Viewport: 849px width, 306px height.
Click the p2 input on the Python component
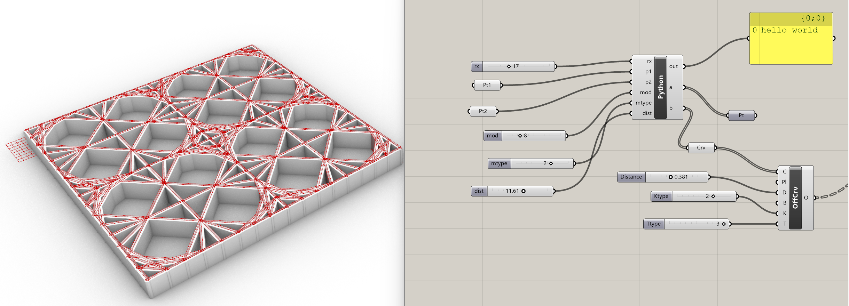[648, 82]
